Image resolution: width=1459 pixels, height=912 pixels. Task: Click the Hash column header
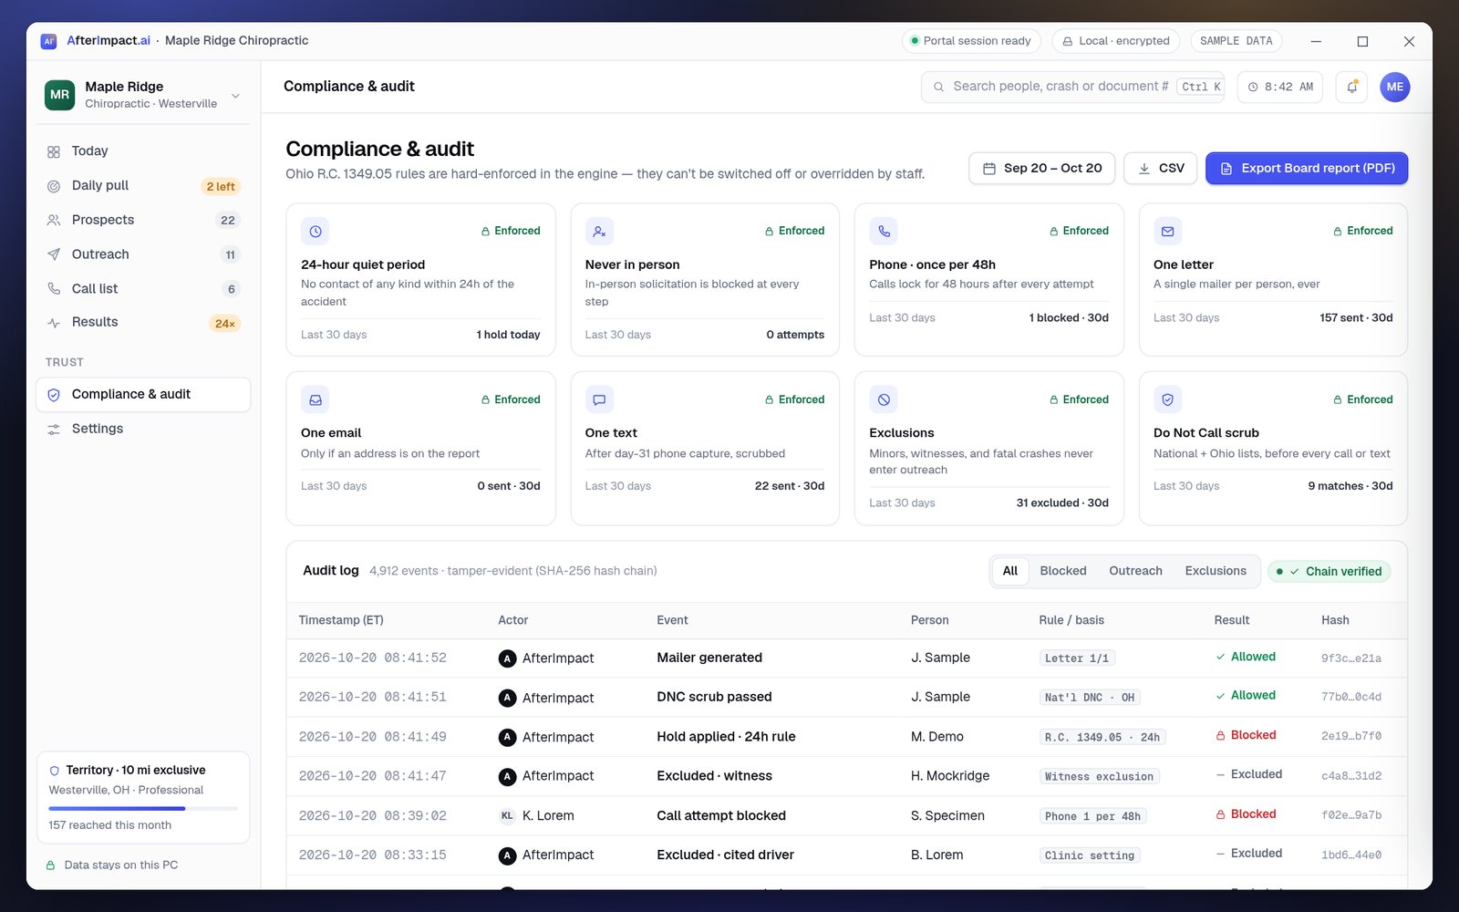tap(1335, 620)
